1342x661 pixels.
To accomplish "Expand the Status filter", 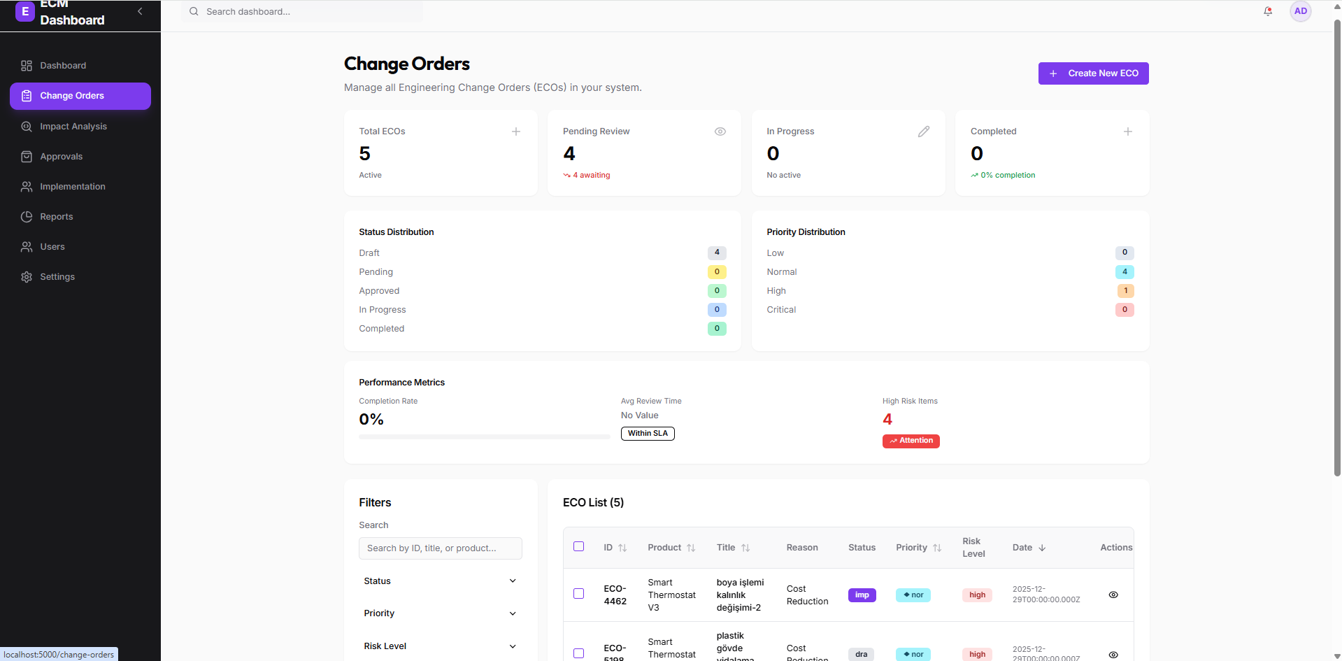I will pos(440,581).
